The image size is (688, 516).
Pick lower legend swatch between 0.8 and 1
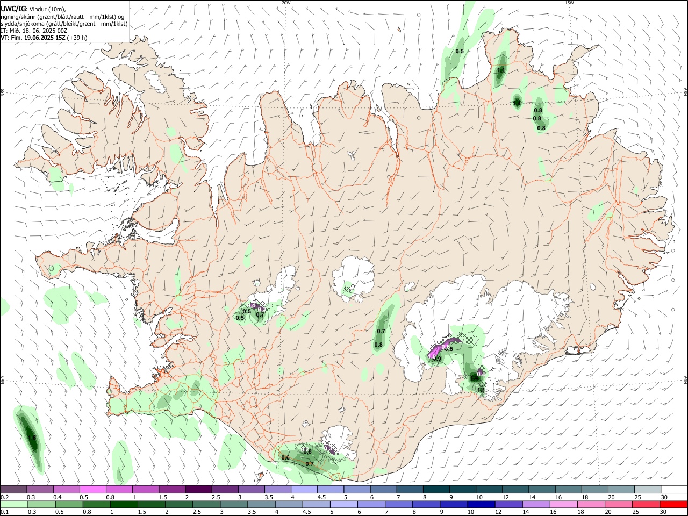tap(96, 505)
